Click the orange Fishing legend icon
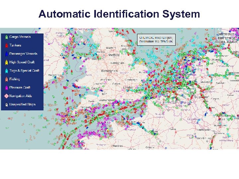 (6, 79)
